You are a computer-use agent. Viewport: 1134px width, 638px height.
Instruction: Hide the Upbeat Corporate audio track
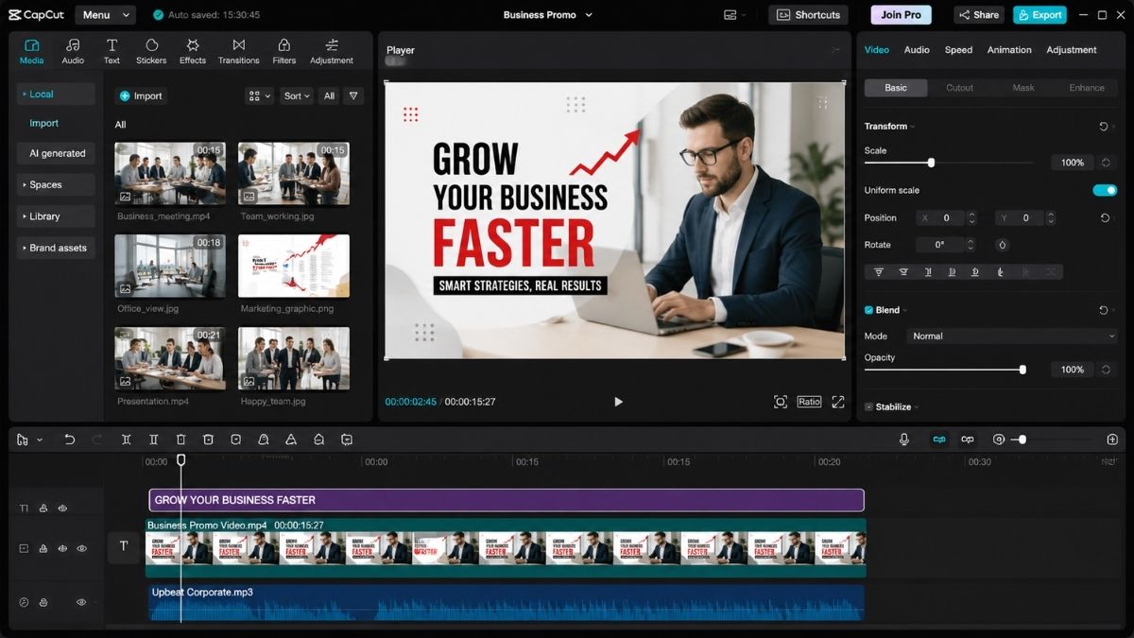tap(81, 602)
